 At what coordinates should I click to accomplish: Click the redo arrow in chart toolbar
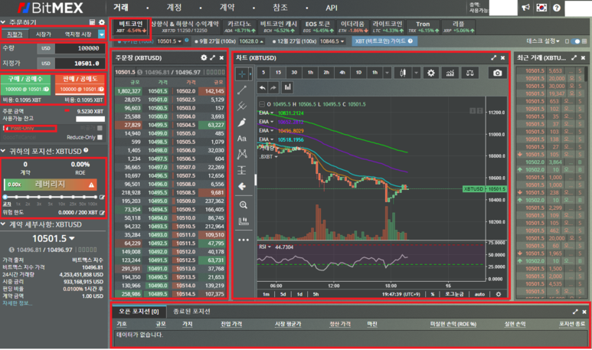273,87
